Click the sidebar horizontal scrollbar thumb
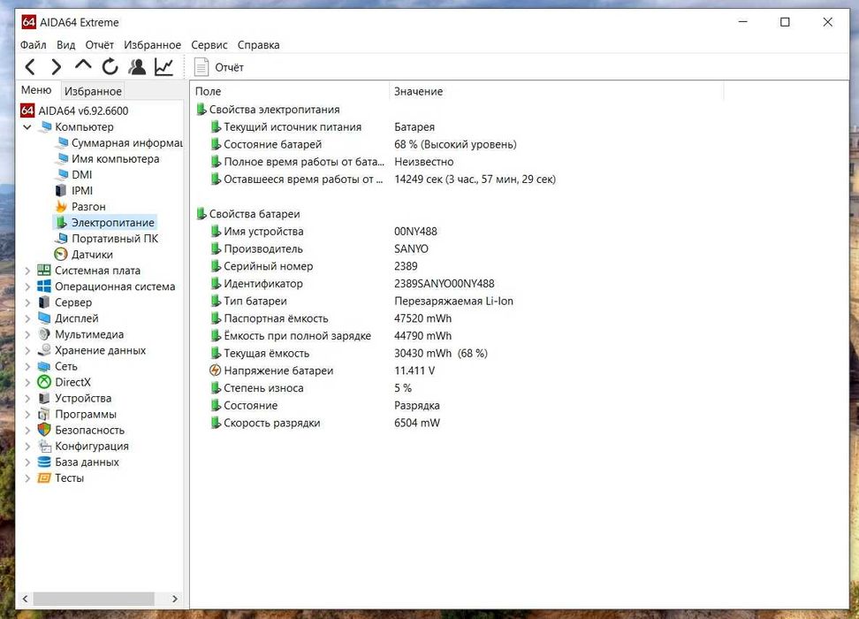Screen dimensions: 859x619 (x=94, y=599)
